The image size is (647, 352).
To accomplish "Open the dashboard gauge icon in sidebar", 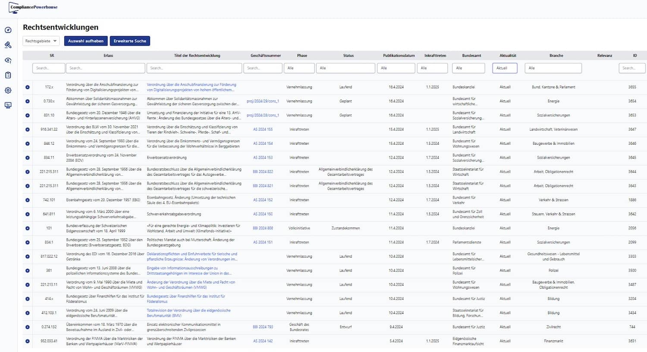I will click(x=8, y=30).
